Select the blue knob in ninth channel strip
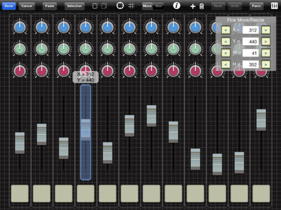 tap(196, 27)
